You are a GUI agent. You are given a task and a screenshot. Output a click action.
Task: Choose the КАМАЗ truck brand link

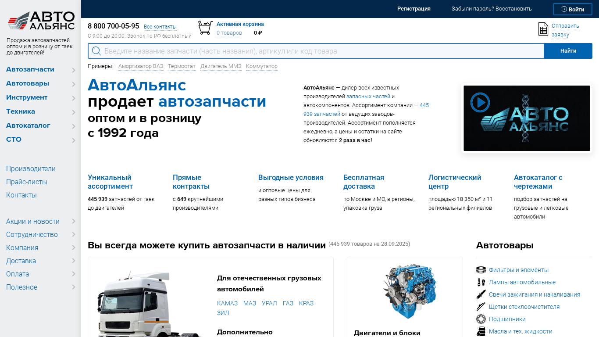pos(227,303)
